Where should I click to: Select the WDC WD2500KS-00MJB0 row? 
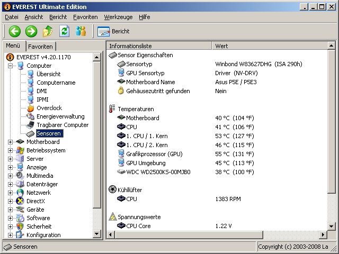217,172
